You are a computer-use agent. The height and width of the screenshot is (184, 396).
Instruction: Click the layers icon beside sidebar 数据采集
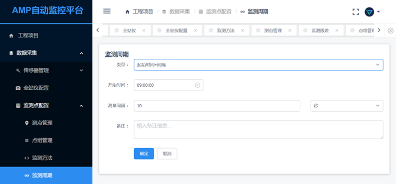(x=11, y=53)
